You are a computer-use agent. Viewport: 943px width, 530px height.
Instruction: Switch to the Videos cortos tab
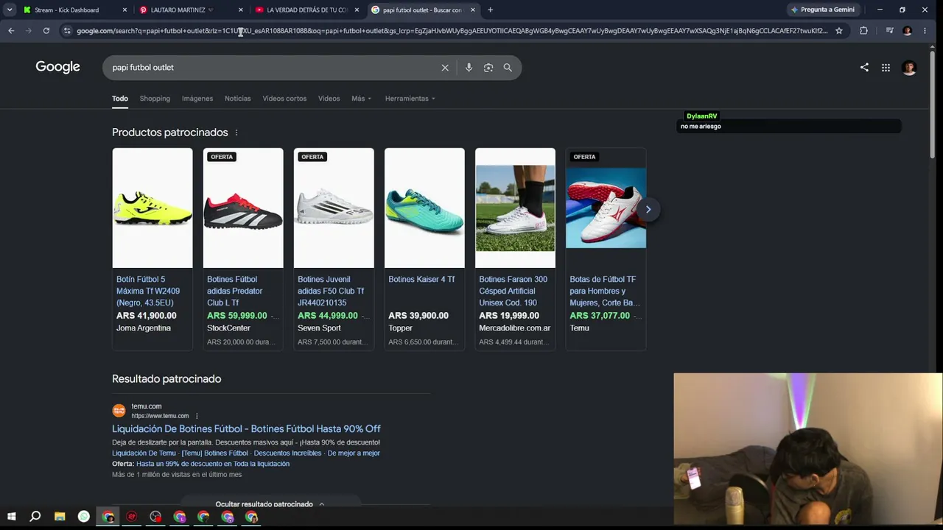(x=284, y=99)
